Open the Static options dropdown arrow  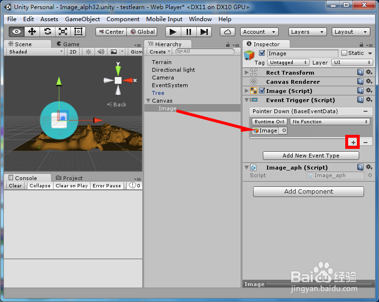[370, 53]
